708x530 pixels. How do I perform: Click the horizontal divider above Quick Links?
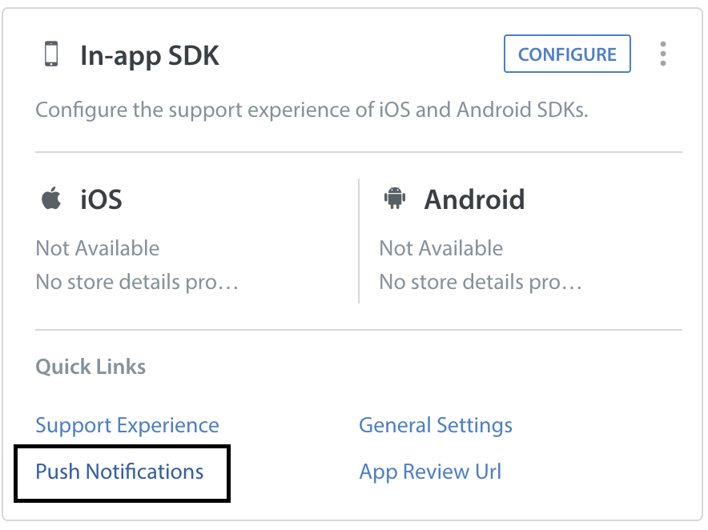(359, 330)
